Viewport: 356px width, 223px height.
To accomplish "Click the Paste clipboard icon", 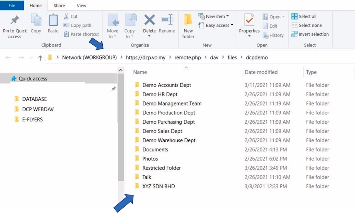I will [53, 20].
